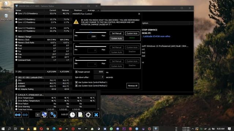Select the Total Host Writes row
Viewport: 234px width, 131px height.
click(56, 110)
